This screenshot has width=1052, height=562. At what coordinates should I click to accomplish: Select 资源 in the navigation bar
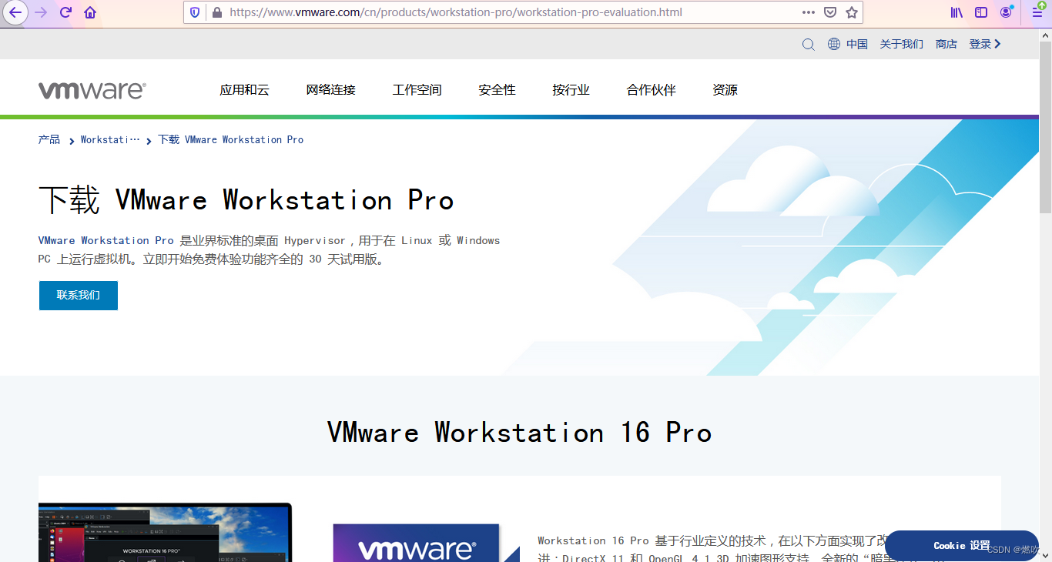pos(724,90)
